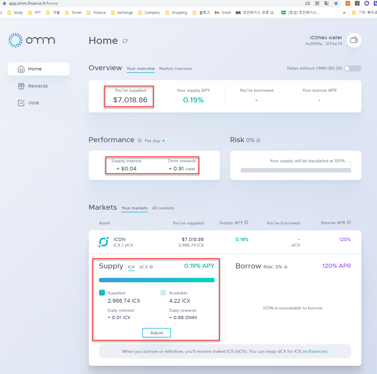
Task: Open the Gmail bookmark
Action: tap(223, 13)
